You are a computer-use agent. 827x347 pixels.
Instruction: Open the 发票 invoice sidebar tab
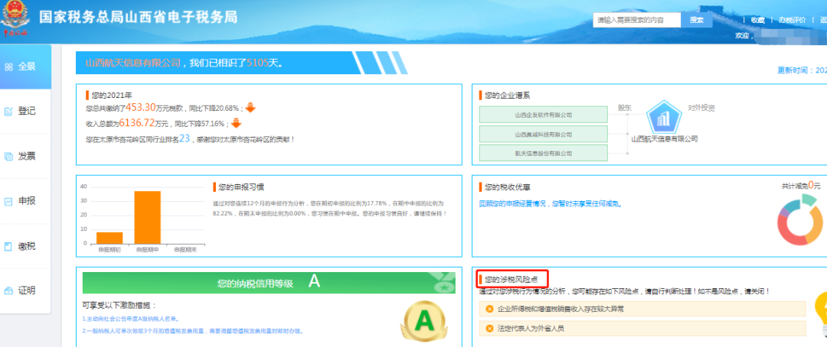25,157
